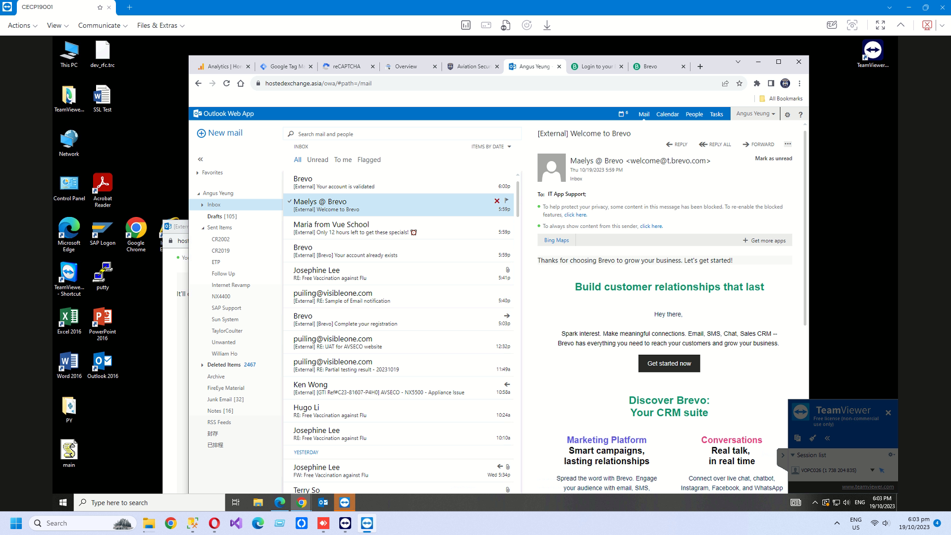
Task: Open more actions ellipsis in reading pane
Action: 788,144
